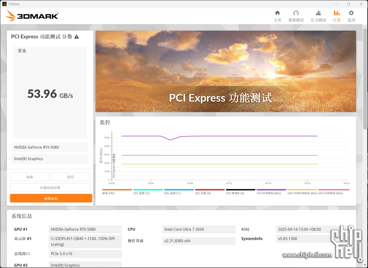Click the 53.96 GB/s bandwidth score
This screenshot has height=268, width=368.
(x=50, y=94)
